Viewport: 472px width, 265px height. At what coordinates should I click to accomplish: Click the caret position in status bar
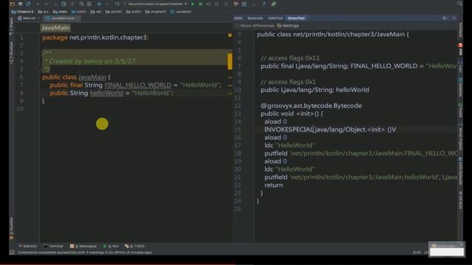pyautogui.click(x=417, y=252)
